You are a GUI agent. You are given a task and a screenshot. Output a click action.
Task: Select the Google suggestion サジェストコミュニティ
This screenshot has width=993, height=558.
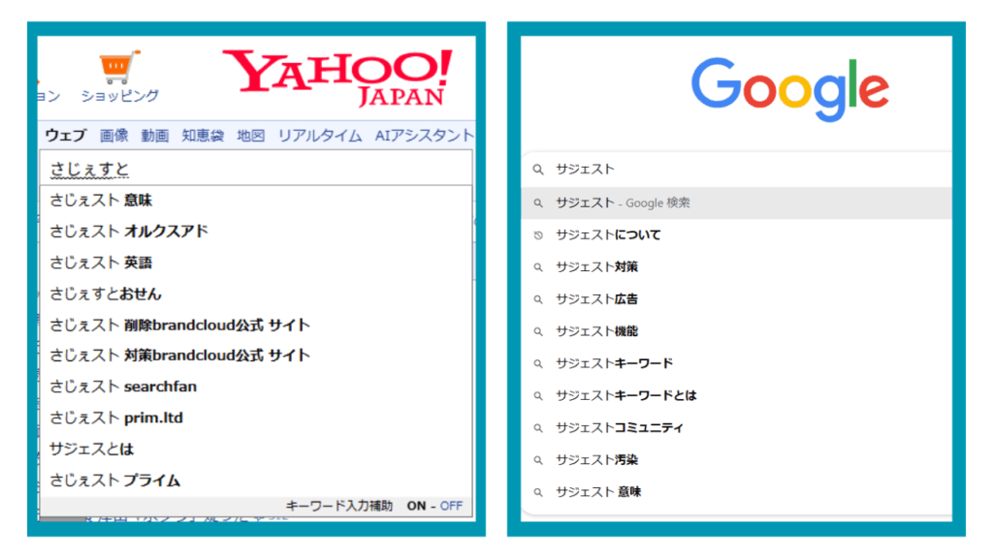click(x=620, y=427)
